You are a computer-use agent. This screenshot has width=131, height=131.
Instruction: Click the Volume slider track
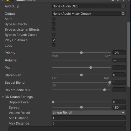[x=81, y=60]
